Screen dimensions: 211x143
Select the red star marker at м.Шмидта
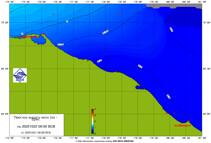(188, 121)
